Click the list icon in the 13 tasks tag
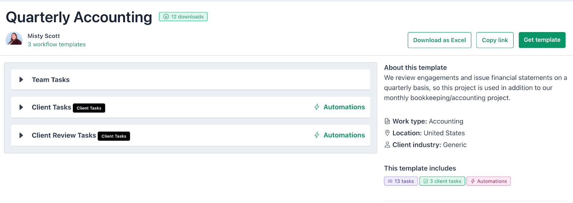This screenshot has width=573, height=203. [x=390, y=181]
